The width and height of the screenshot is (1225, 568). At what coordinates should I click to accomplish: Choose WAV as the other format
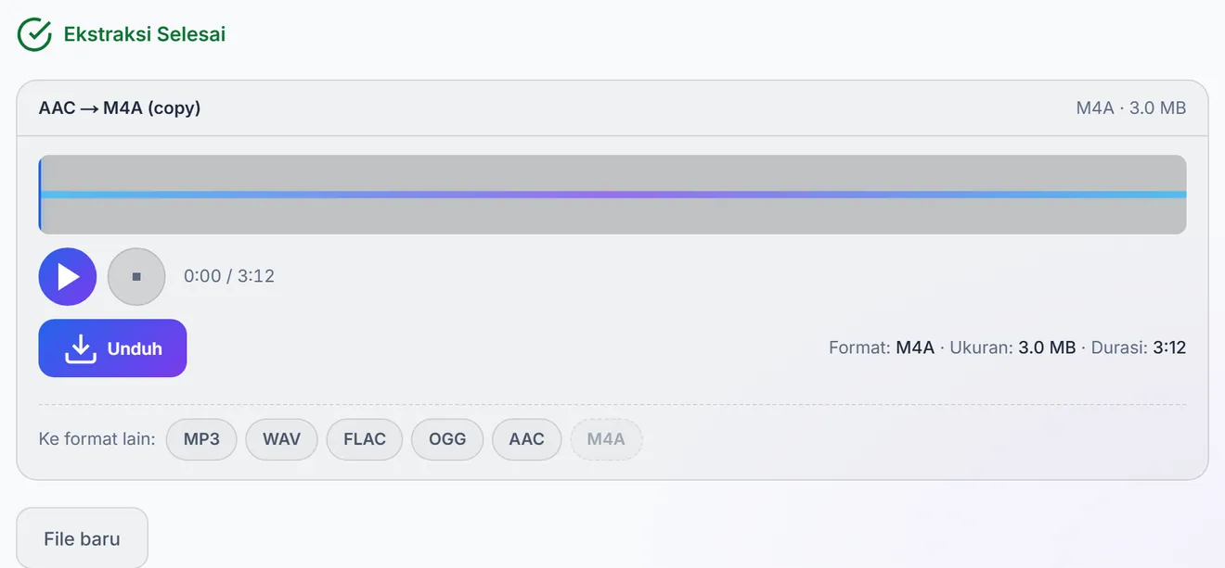pyautogui.click(x=281, y=439)
